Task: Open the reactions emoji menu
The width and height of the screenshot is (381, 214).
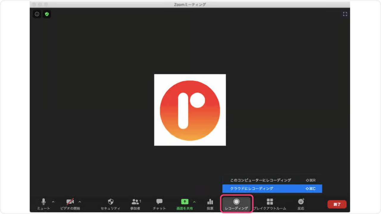Action: 301,204
